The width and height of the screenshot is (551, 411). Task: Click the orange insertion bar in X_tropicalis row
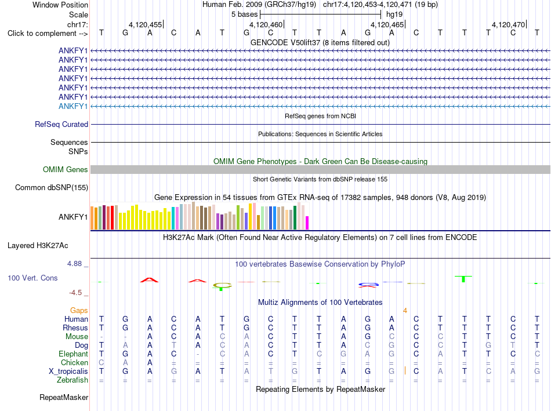click(405, 370)
